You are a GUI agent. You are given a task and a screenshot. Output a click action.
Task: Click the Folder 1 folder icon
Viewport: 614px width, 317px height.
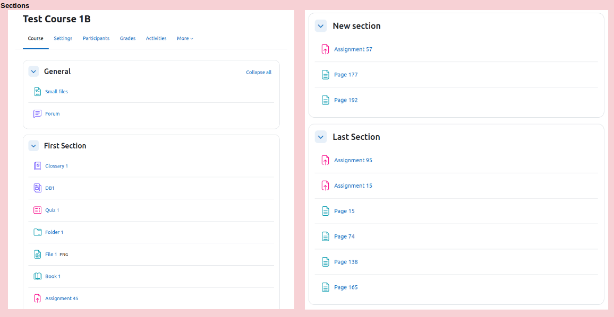click(x=37, y=232)
